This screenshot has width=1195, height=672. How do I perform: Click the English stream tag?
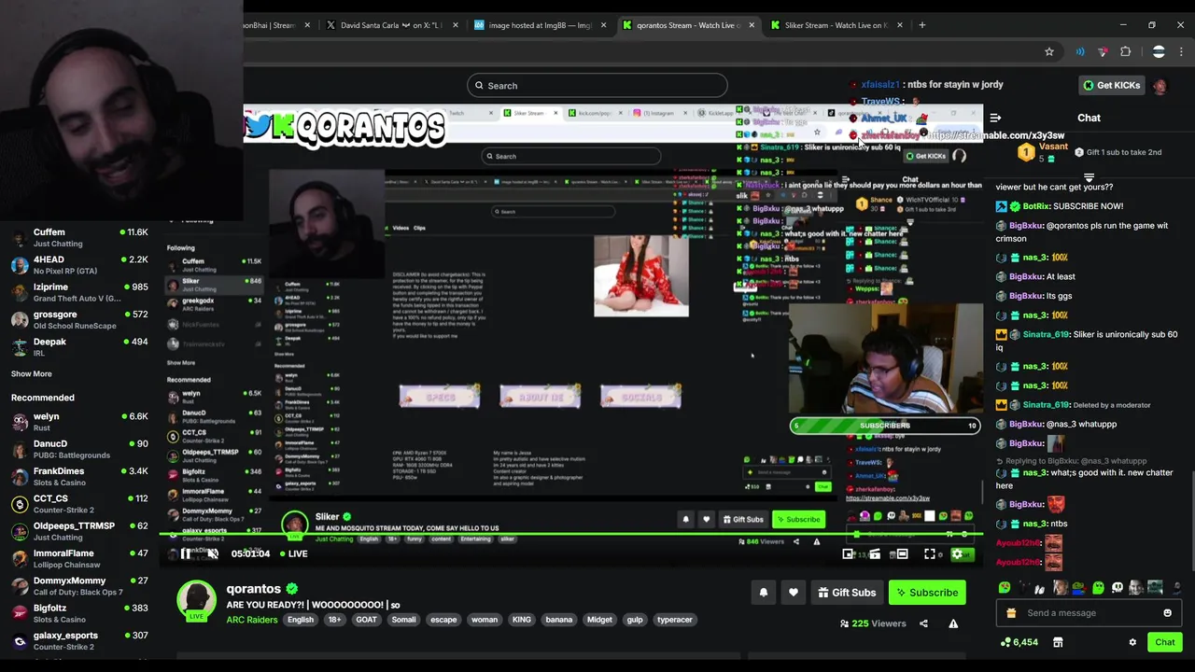(301, 620)
